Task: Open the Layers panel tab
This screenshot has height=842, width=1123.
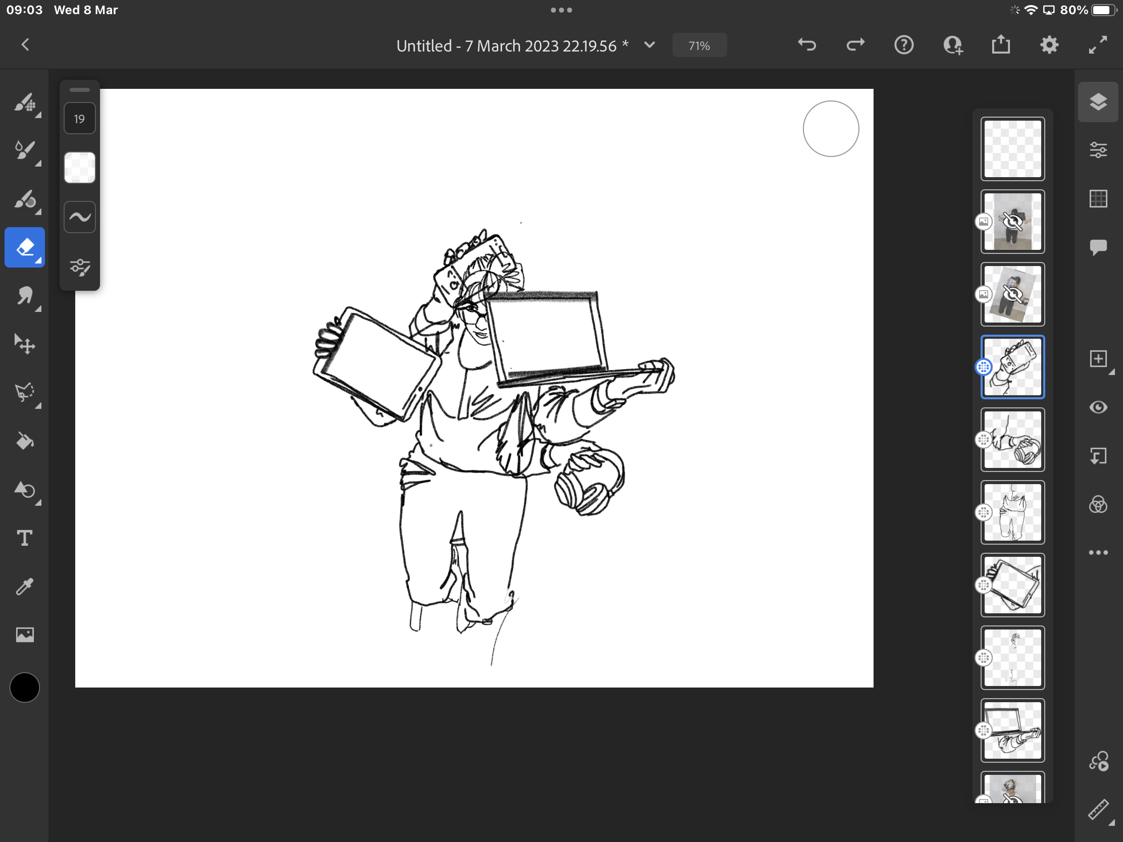Action: 1098,102
